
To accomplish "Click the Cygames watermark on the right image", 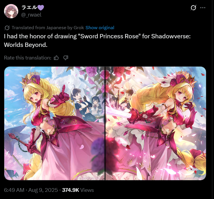I will 190,178.
